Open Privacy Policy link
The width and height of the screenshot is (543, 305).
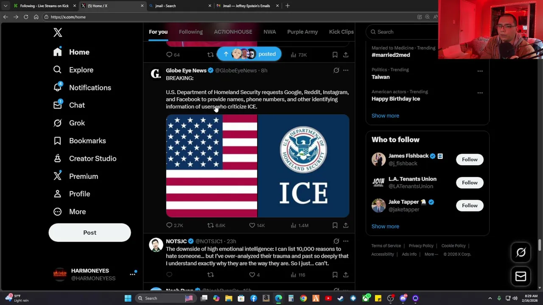pyautogui.click(x=421, y=246)
